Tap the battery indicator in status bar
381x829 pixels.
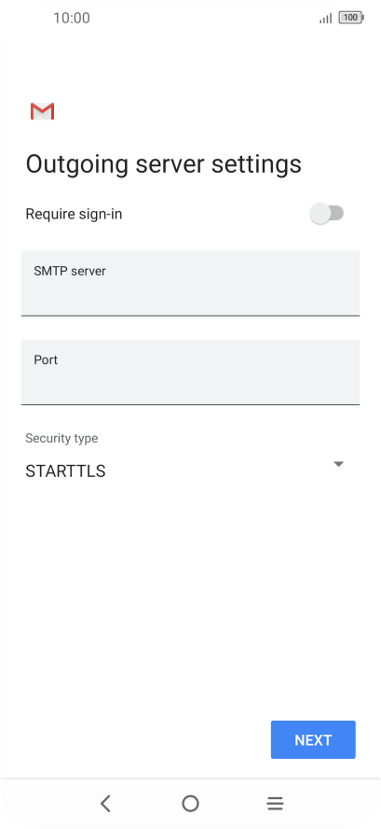351,18
